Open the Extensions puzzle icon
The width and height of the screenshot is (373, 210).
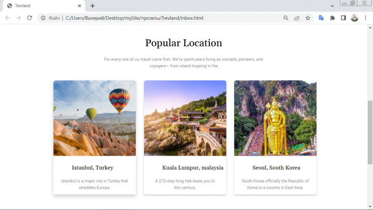pos(332,18)
